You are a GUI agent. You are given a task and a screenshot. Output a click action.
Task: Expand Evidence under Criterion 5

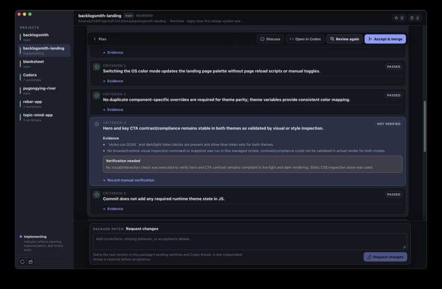click(x=113, y=208)
